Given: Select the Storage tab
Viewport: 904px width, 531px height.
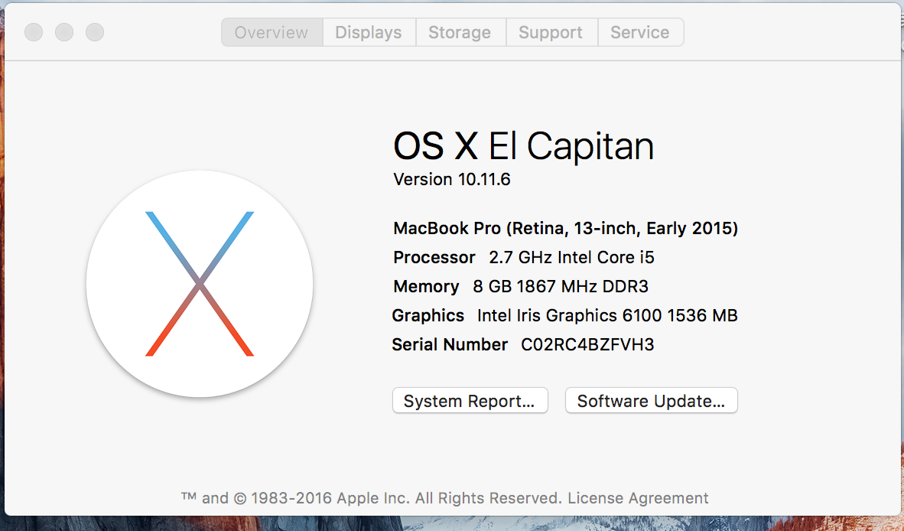Looking at the screenshot, I should click(460, 33).
